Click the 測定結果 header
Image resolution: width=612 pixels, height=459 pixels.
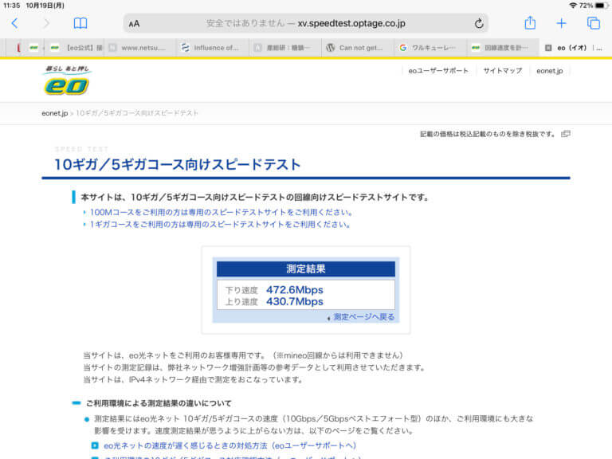pos(306,269)
